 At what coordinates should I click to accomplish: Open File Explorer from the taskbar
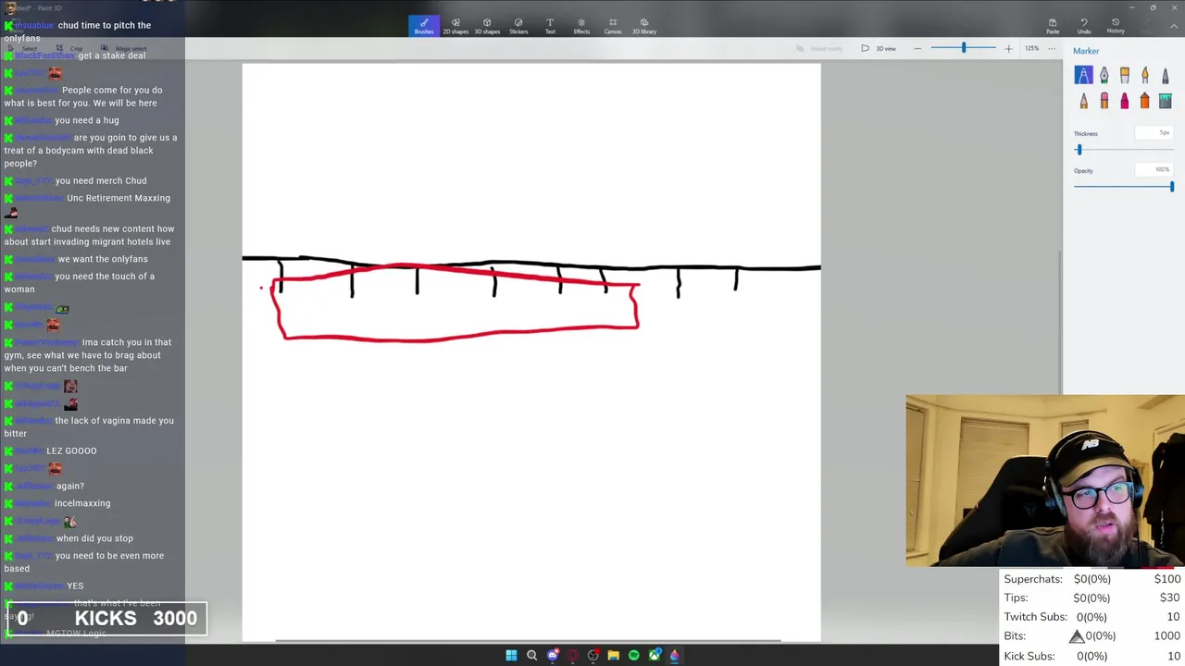[x=613, y=655]
